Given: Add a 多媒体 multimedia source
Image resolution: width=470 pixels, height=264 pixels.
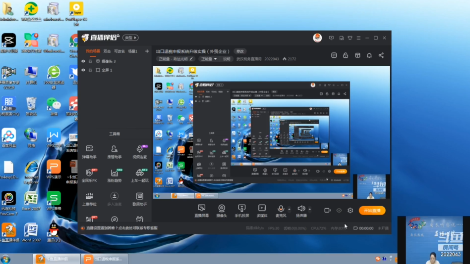Looking at the screenshot, I should (x=262, y=211).
